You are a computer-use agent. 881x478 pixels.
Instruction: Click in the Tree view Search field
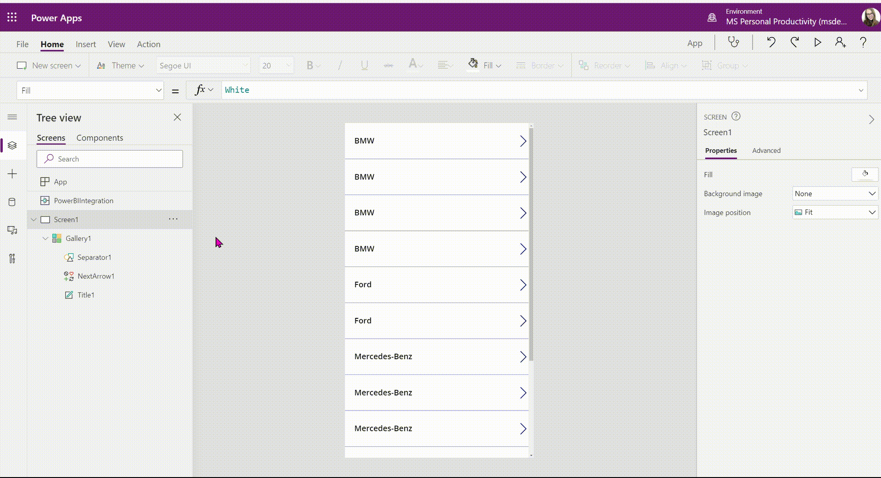pyautogui.click(x=110, y=159)
